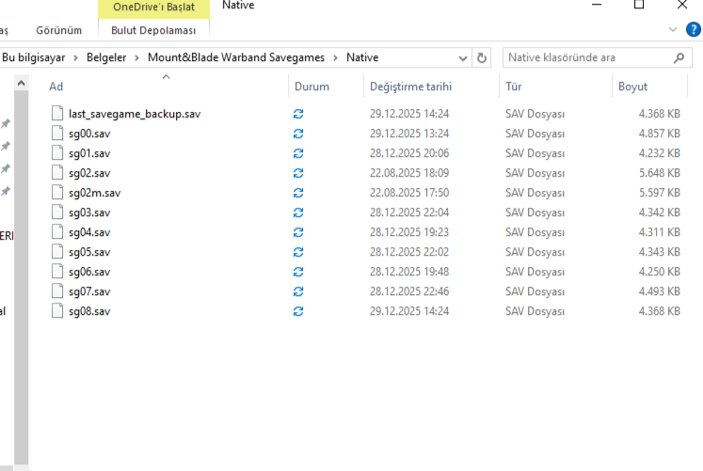
Task: Click the navigation pane scroll up arrow
Action: tap(21, 84)
